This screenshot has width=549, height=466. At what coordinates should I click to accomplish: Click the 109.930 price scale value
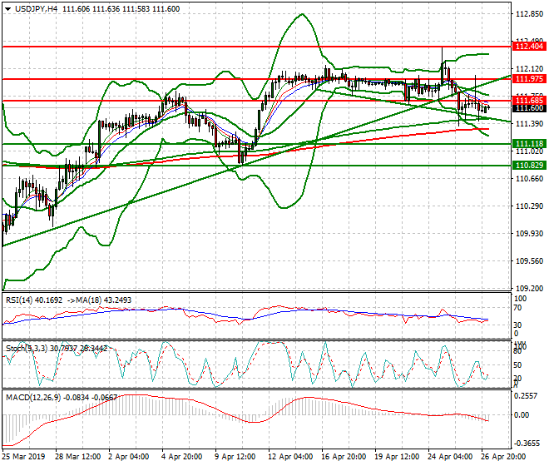(x=530, y=233)
